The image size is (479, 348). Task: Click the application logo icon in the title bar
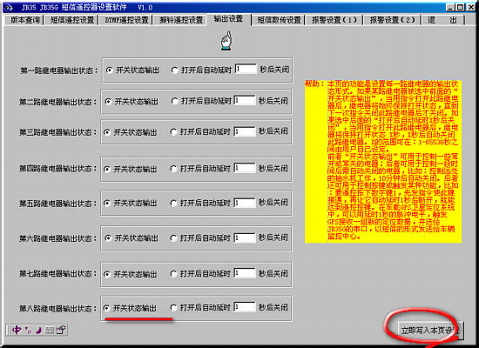pos(10,7)
